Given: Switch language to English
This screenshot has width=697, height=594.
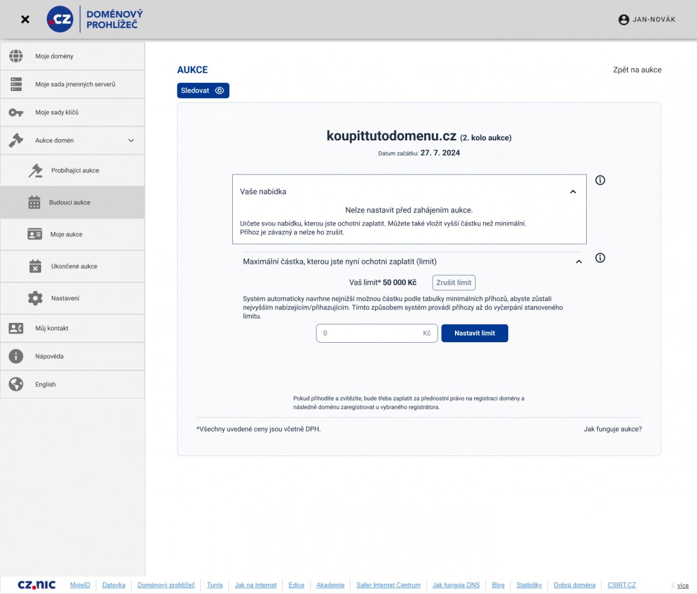Looking at the screenshot, I should pyautogui.click(x=45, y=384).
